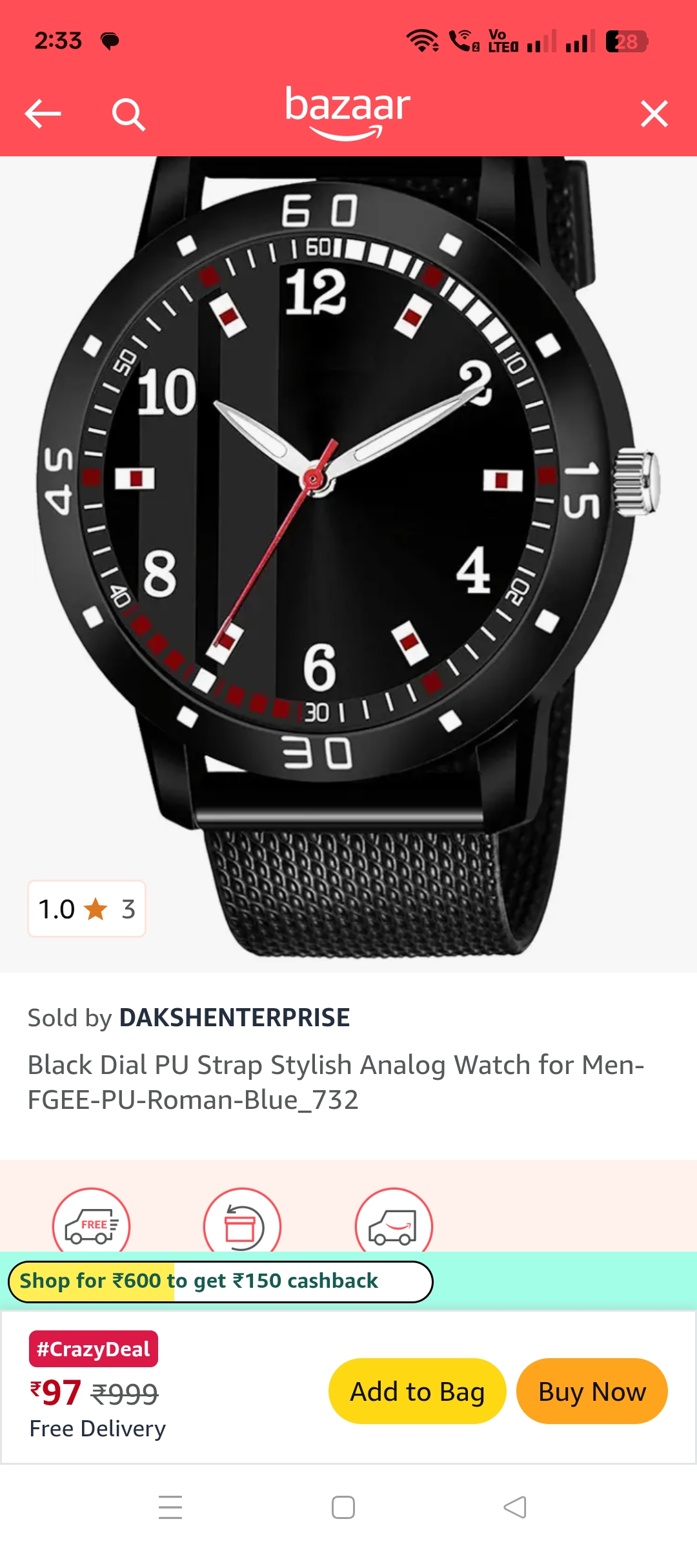Open search with magnifier icon

pyautogui.click(x=128, y=115)
